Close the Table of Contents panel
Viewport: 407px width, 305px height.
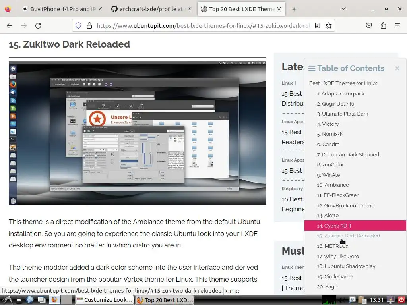[397, 68]
